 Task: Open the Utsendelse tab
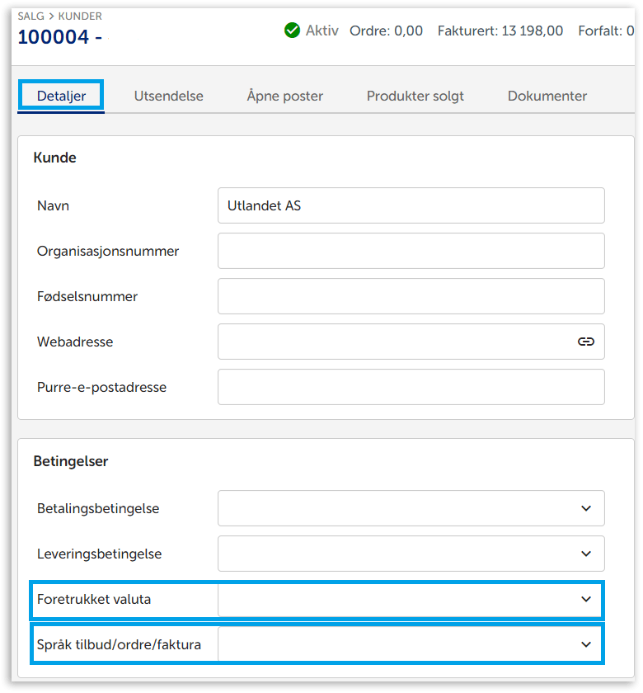pyautogui.click(x=168, y=96)
